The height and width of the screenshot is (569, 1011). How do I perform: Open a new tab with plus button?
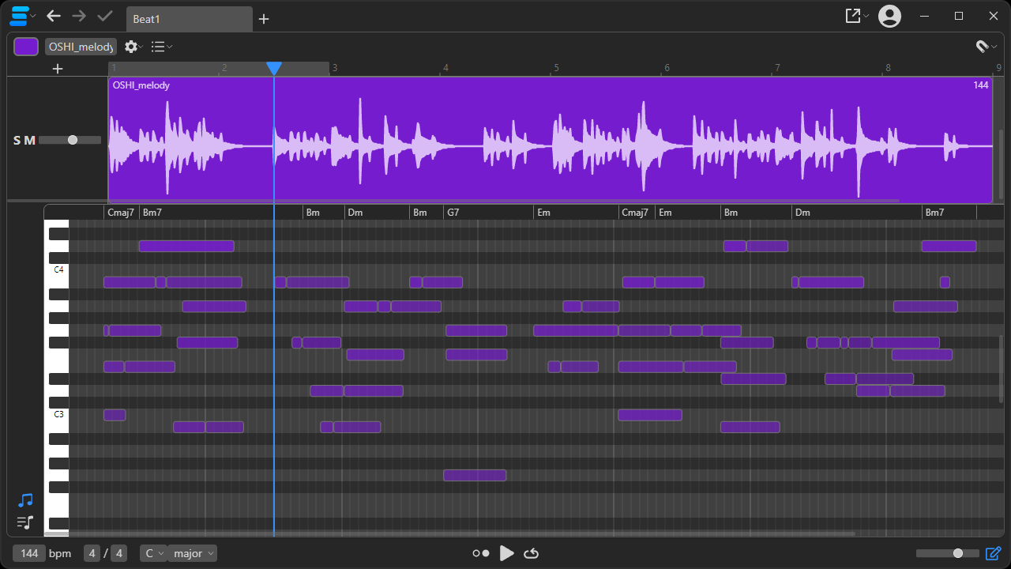click(263, 18)
